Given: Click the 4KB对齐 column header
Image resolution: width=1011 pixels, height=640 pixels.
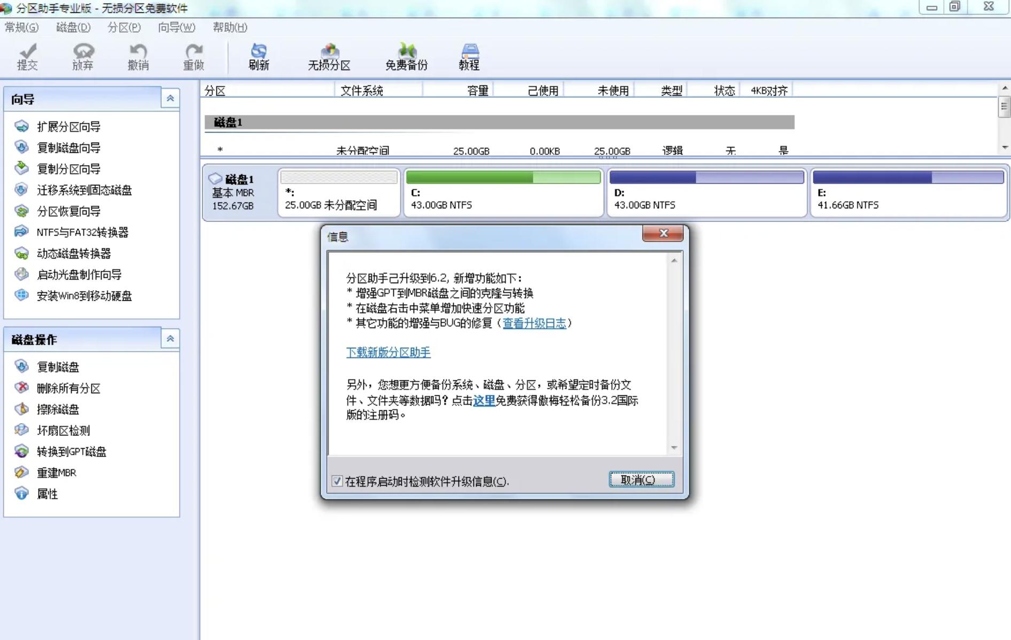Looking at the screenshot, I should pos(766,90).
